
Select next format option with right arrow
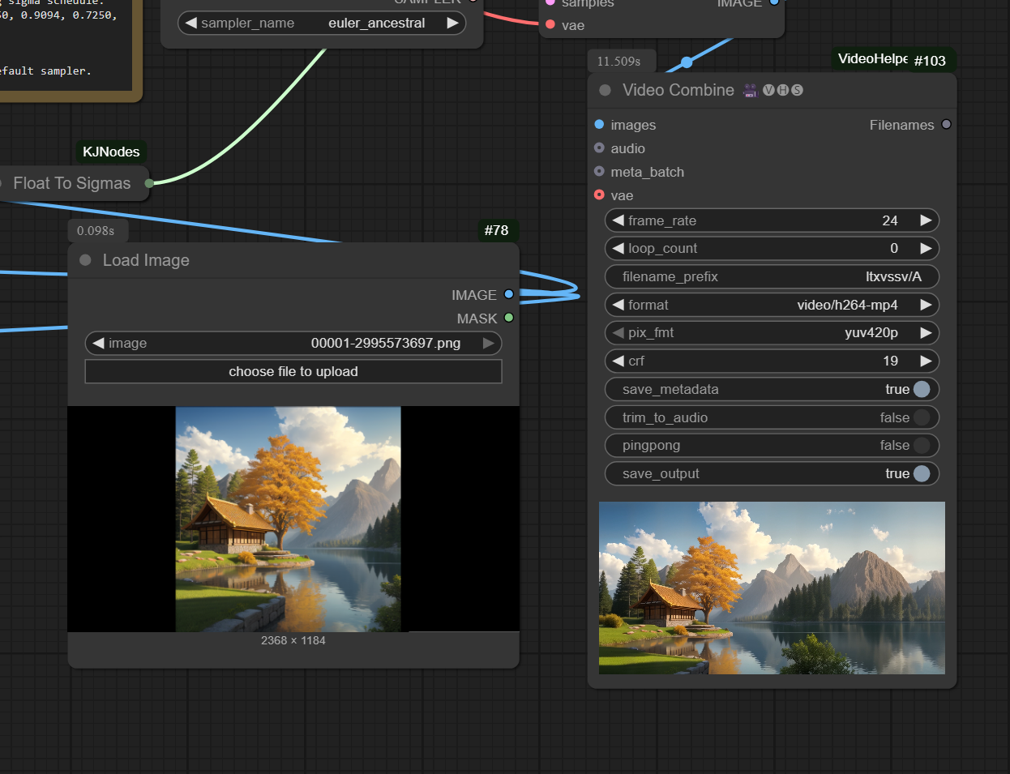click(926, 305)
